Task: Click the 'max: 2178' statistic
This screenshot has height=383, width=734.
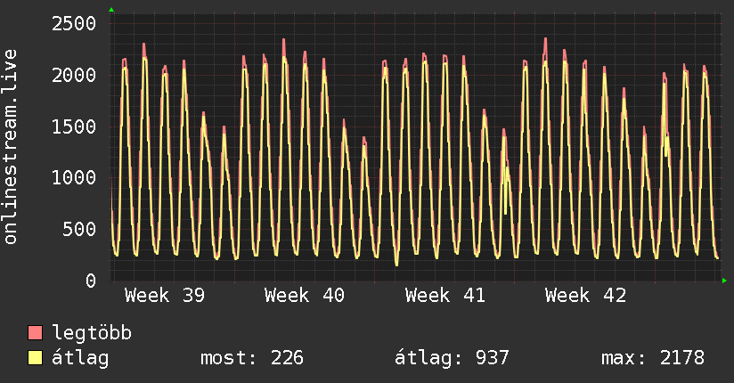Action: point(653,358)
